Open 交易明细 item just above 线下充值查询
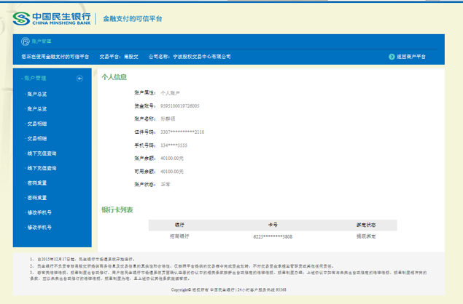 coord(37,138)
